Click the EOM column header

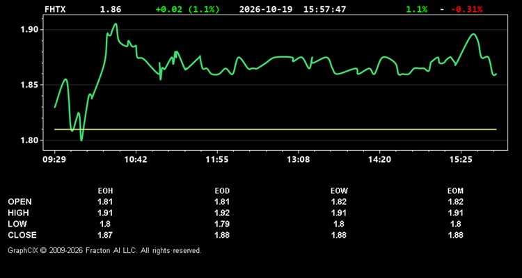pyautogui.click(x=455, y=191)
